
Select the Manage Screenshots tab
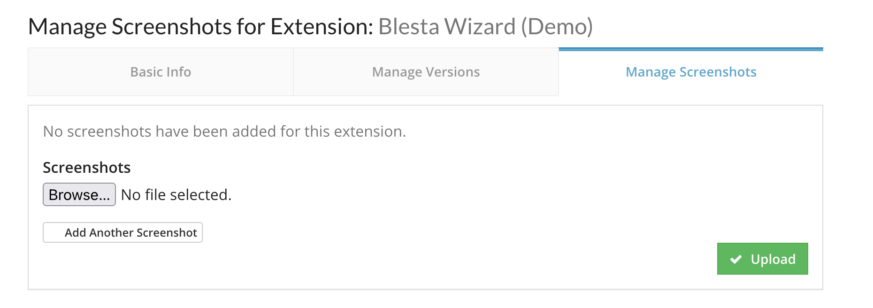click(x=691, y=72)
